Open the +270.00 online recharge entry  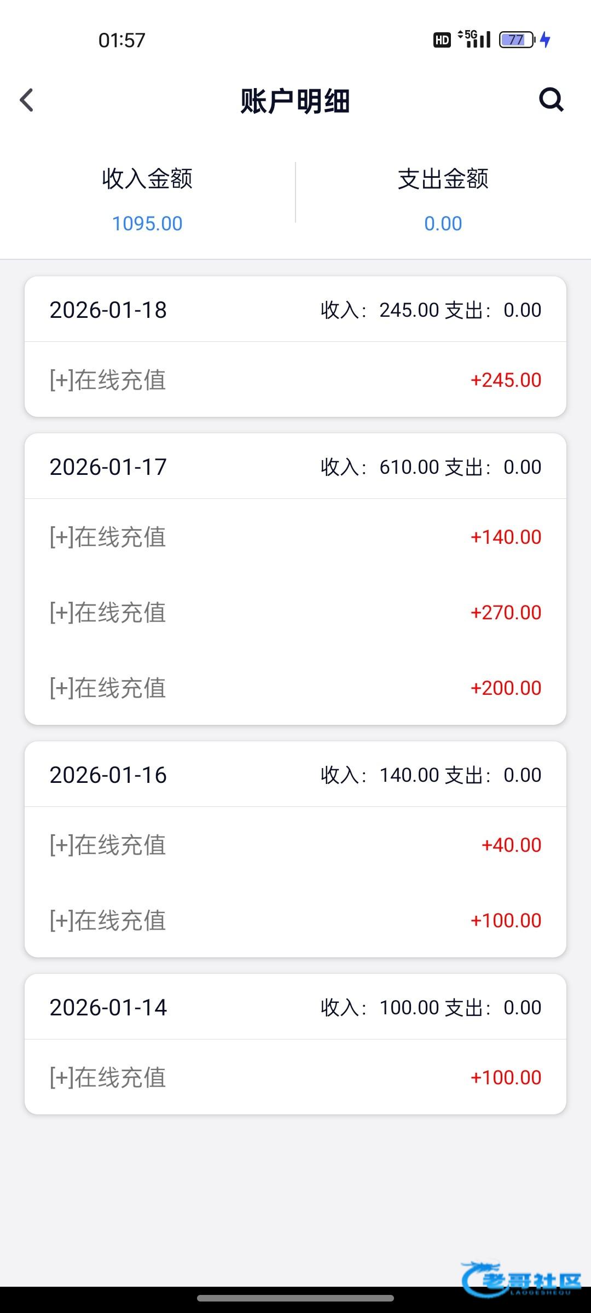[296, 612]
